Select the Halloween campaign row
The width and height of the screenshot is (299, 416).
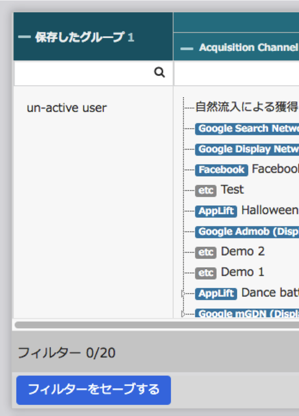(270, 210)
